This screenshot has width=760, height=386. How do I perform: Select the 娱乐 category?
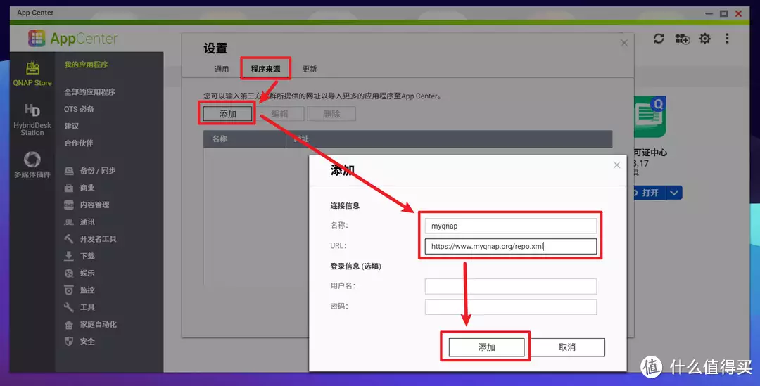click(x=80, y=274)
